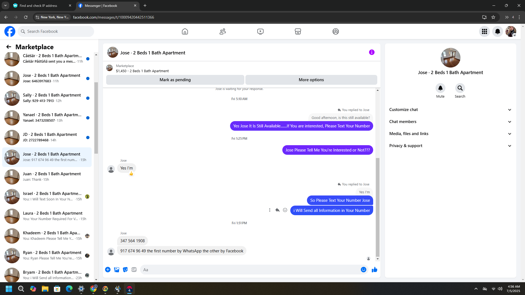Open the Facebook home logo
The width and height of the screenshot is (525, 295).
(10, 31)
